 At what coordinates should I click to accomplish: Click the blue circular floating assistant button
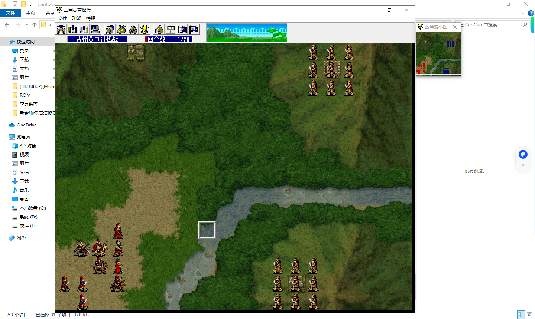(x=523, y=154)
